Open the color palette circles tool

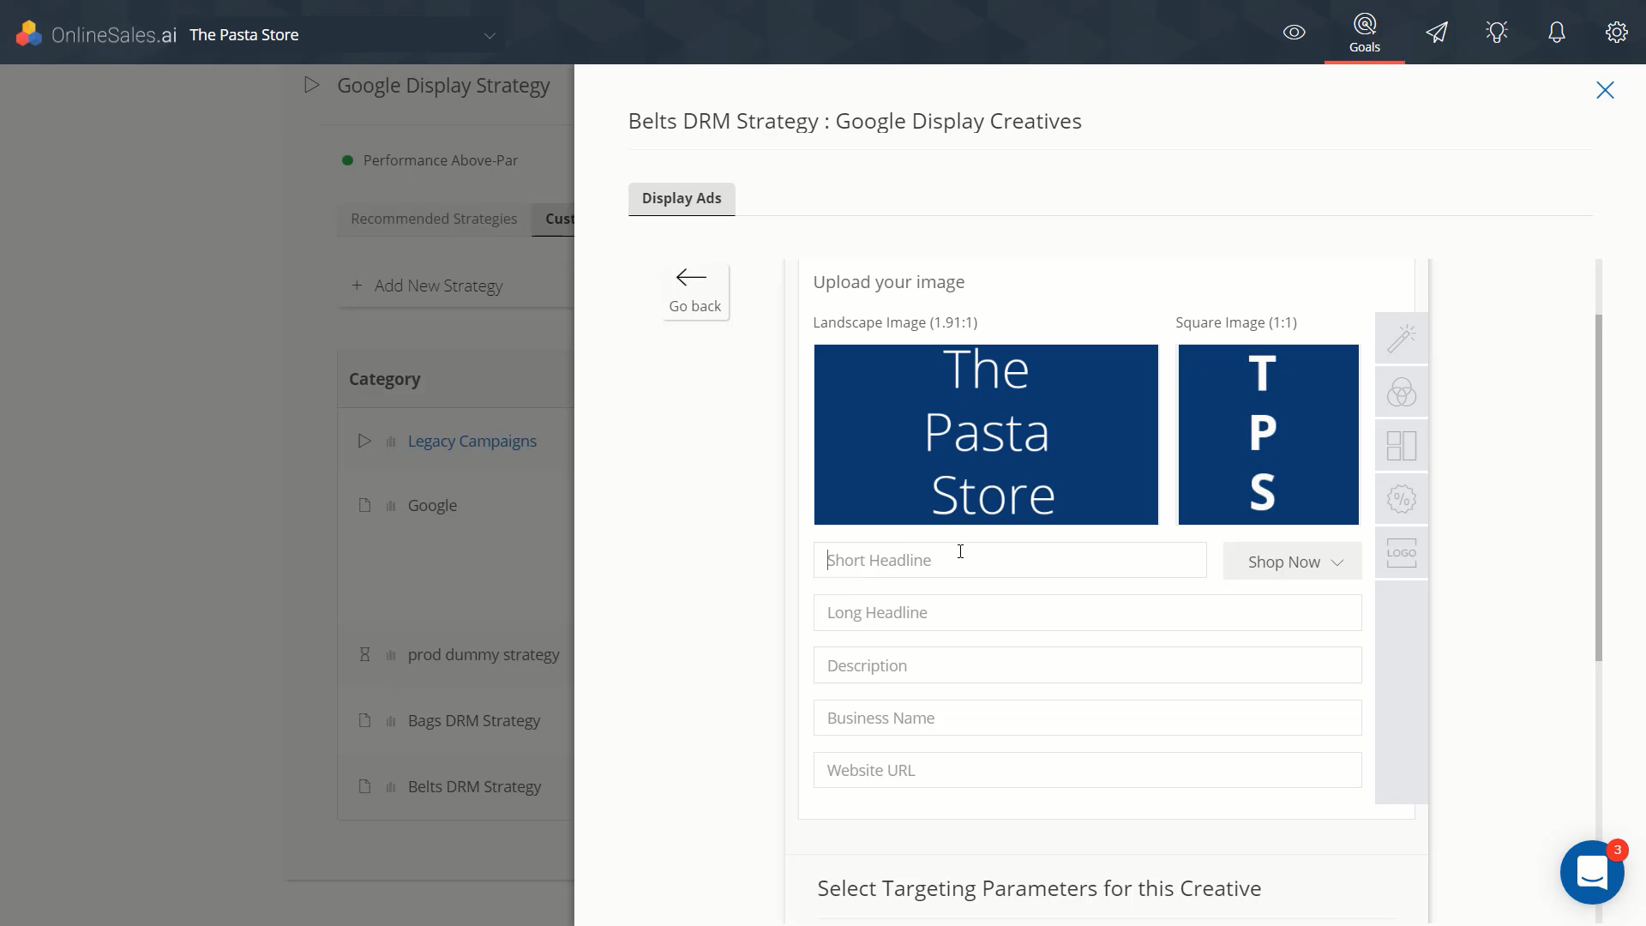click(x=1401, y=393)
